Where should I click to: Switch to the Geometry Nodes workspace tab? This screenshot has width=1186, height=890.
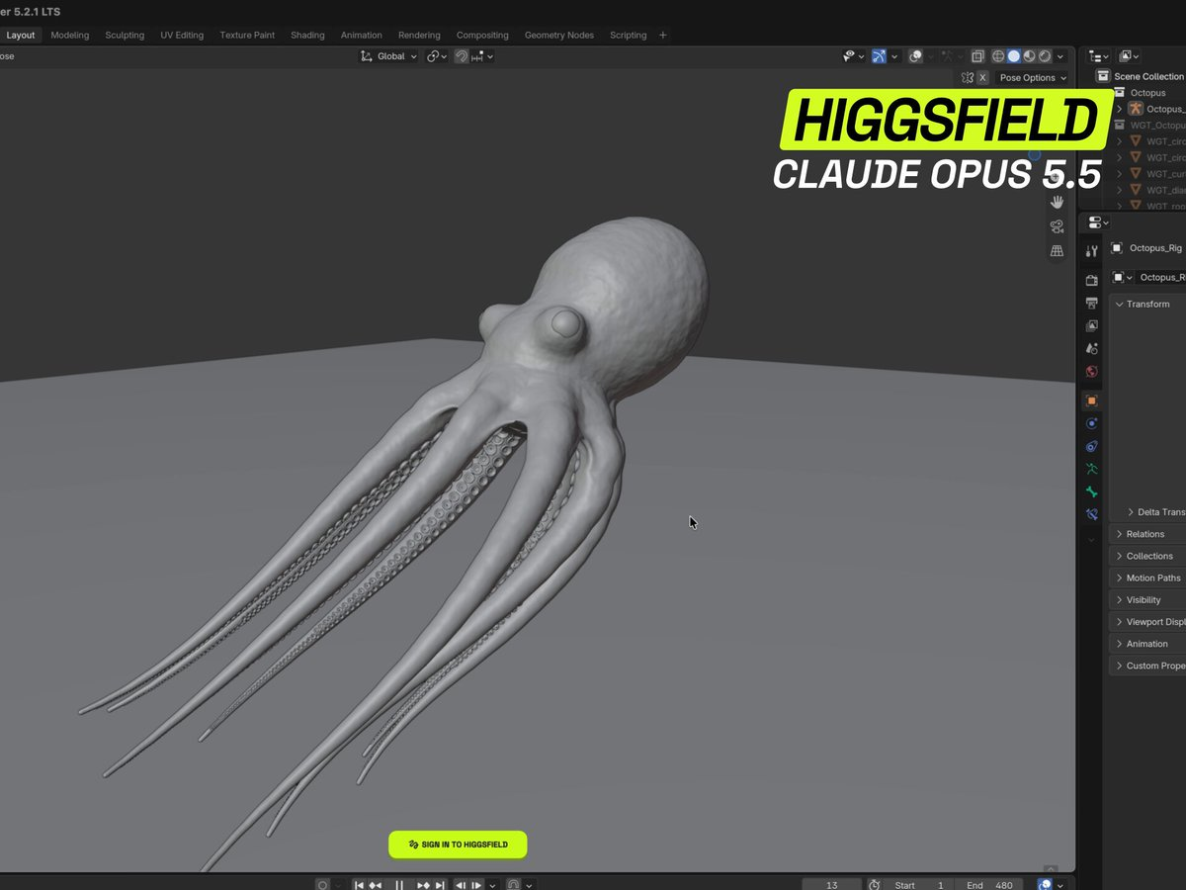(559, 35)
